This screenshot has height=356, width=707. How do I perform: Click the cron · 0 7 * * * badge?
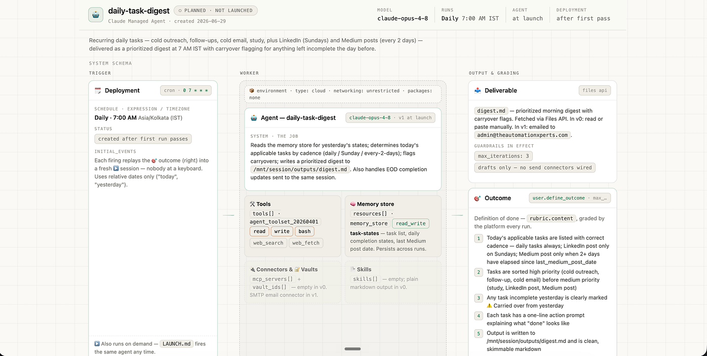click(186, 91)
